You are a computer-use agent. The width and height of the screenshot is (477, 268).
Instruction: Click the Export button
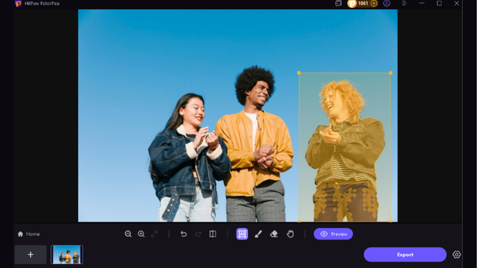405,255
